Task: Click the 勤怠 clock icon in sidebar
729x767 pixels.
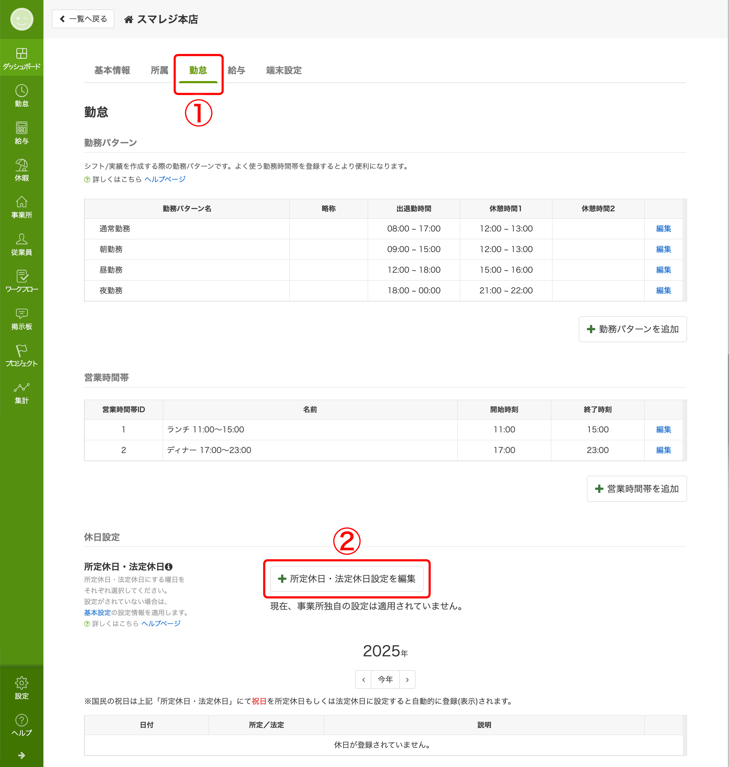Action: point(21,91)
